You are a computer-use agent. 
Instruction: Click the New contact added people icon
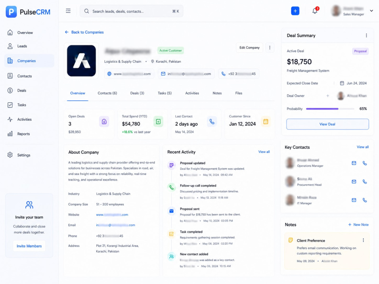click(171, 256)
